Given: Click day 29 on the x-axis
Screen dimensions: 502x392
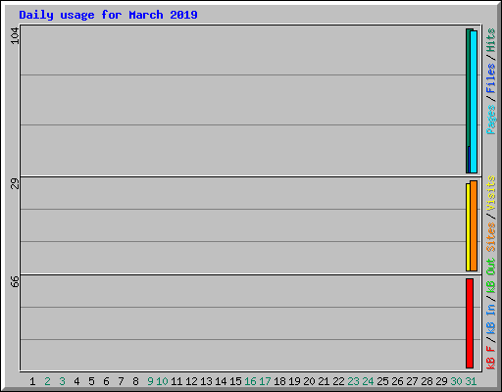Looking at the screenshot, I should (441, 381).
